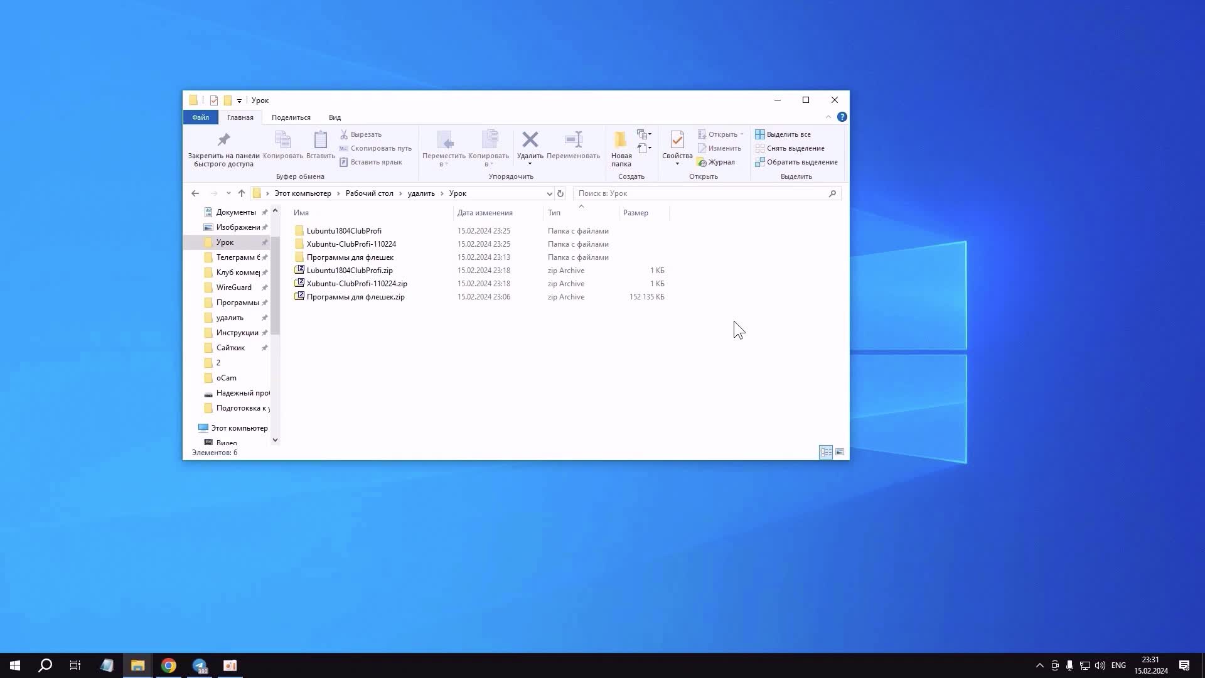Collapse the ribbon using the chevron

(828, 117)
